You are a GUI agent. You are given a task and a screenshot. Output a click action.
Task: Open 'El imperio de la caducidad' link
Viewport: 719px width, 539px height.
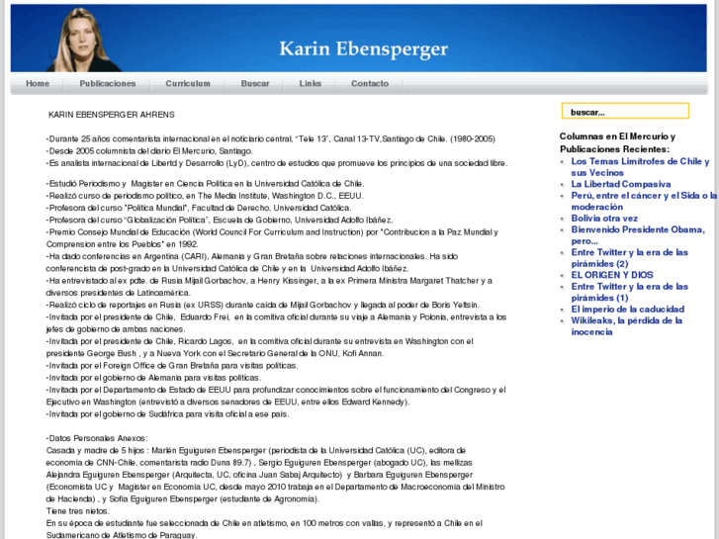(628, 310)
